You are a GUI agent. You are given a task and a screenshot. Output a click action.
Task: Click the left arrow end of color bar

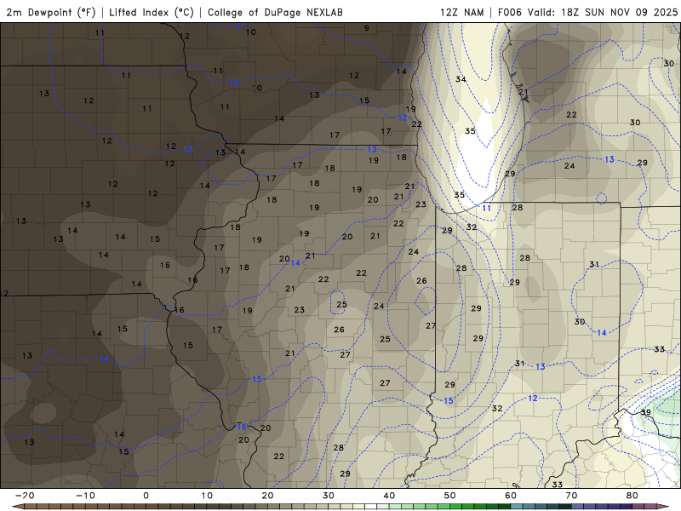click(16, 507)
